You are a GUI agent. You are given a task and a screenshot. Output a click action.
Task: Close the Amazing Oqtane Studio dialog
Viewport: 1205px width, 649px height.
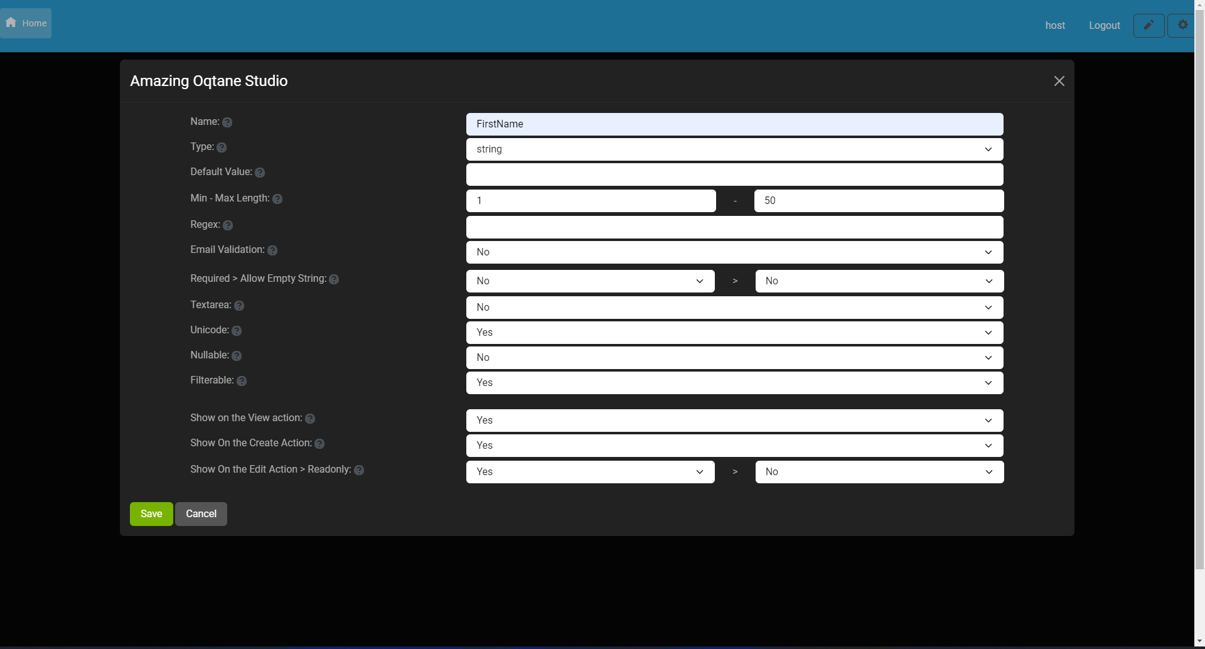tap(1059, 81)
